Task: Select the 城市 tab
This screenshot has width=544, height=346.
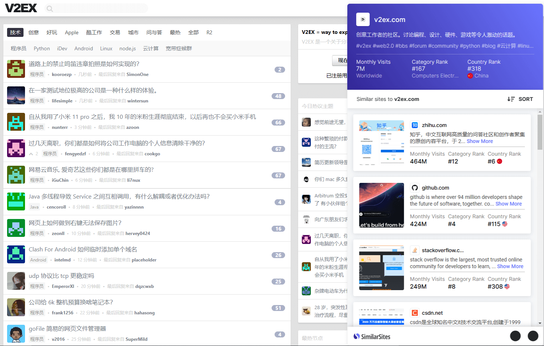Action: click(133, 32)
